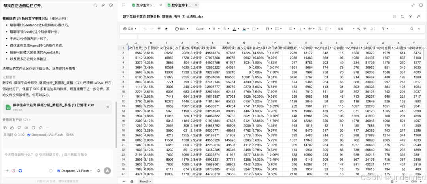Open filter tool dropdown
Screen dimensions: 427x184
pos(384,29)
